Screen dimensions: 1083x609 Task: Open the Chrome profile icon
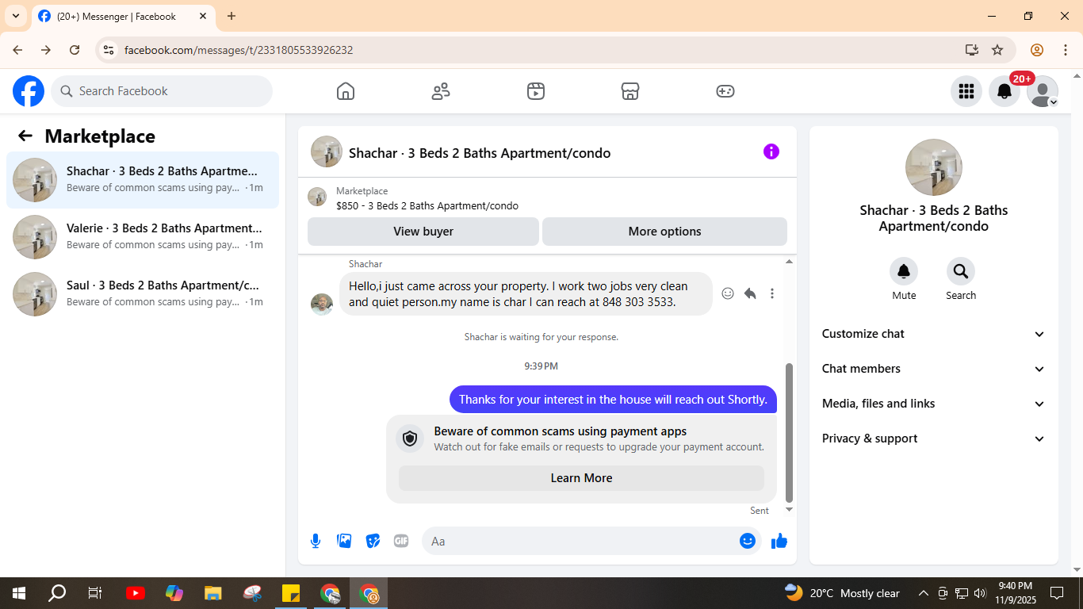coord(1037,50)
